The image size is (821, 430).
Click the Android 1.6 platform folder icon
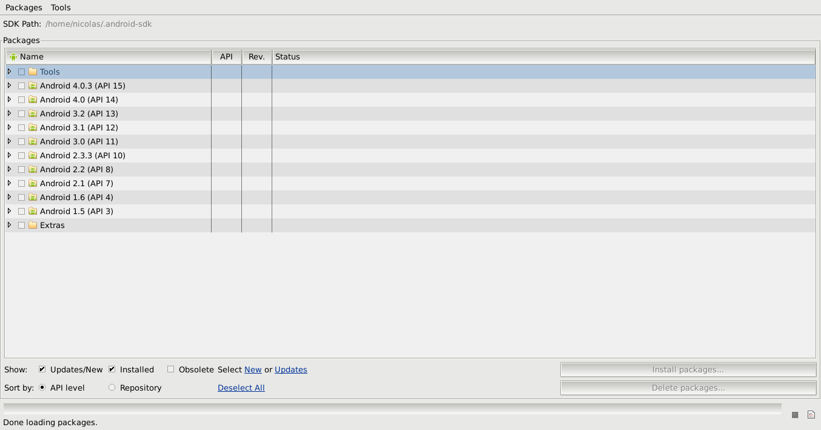[33, 197]
